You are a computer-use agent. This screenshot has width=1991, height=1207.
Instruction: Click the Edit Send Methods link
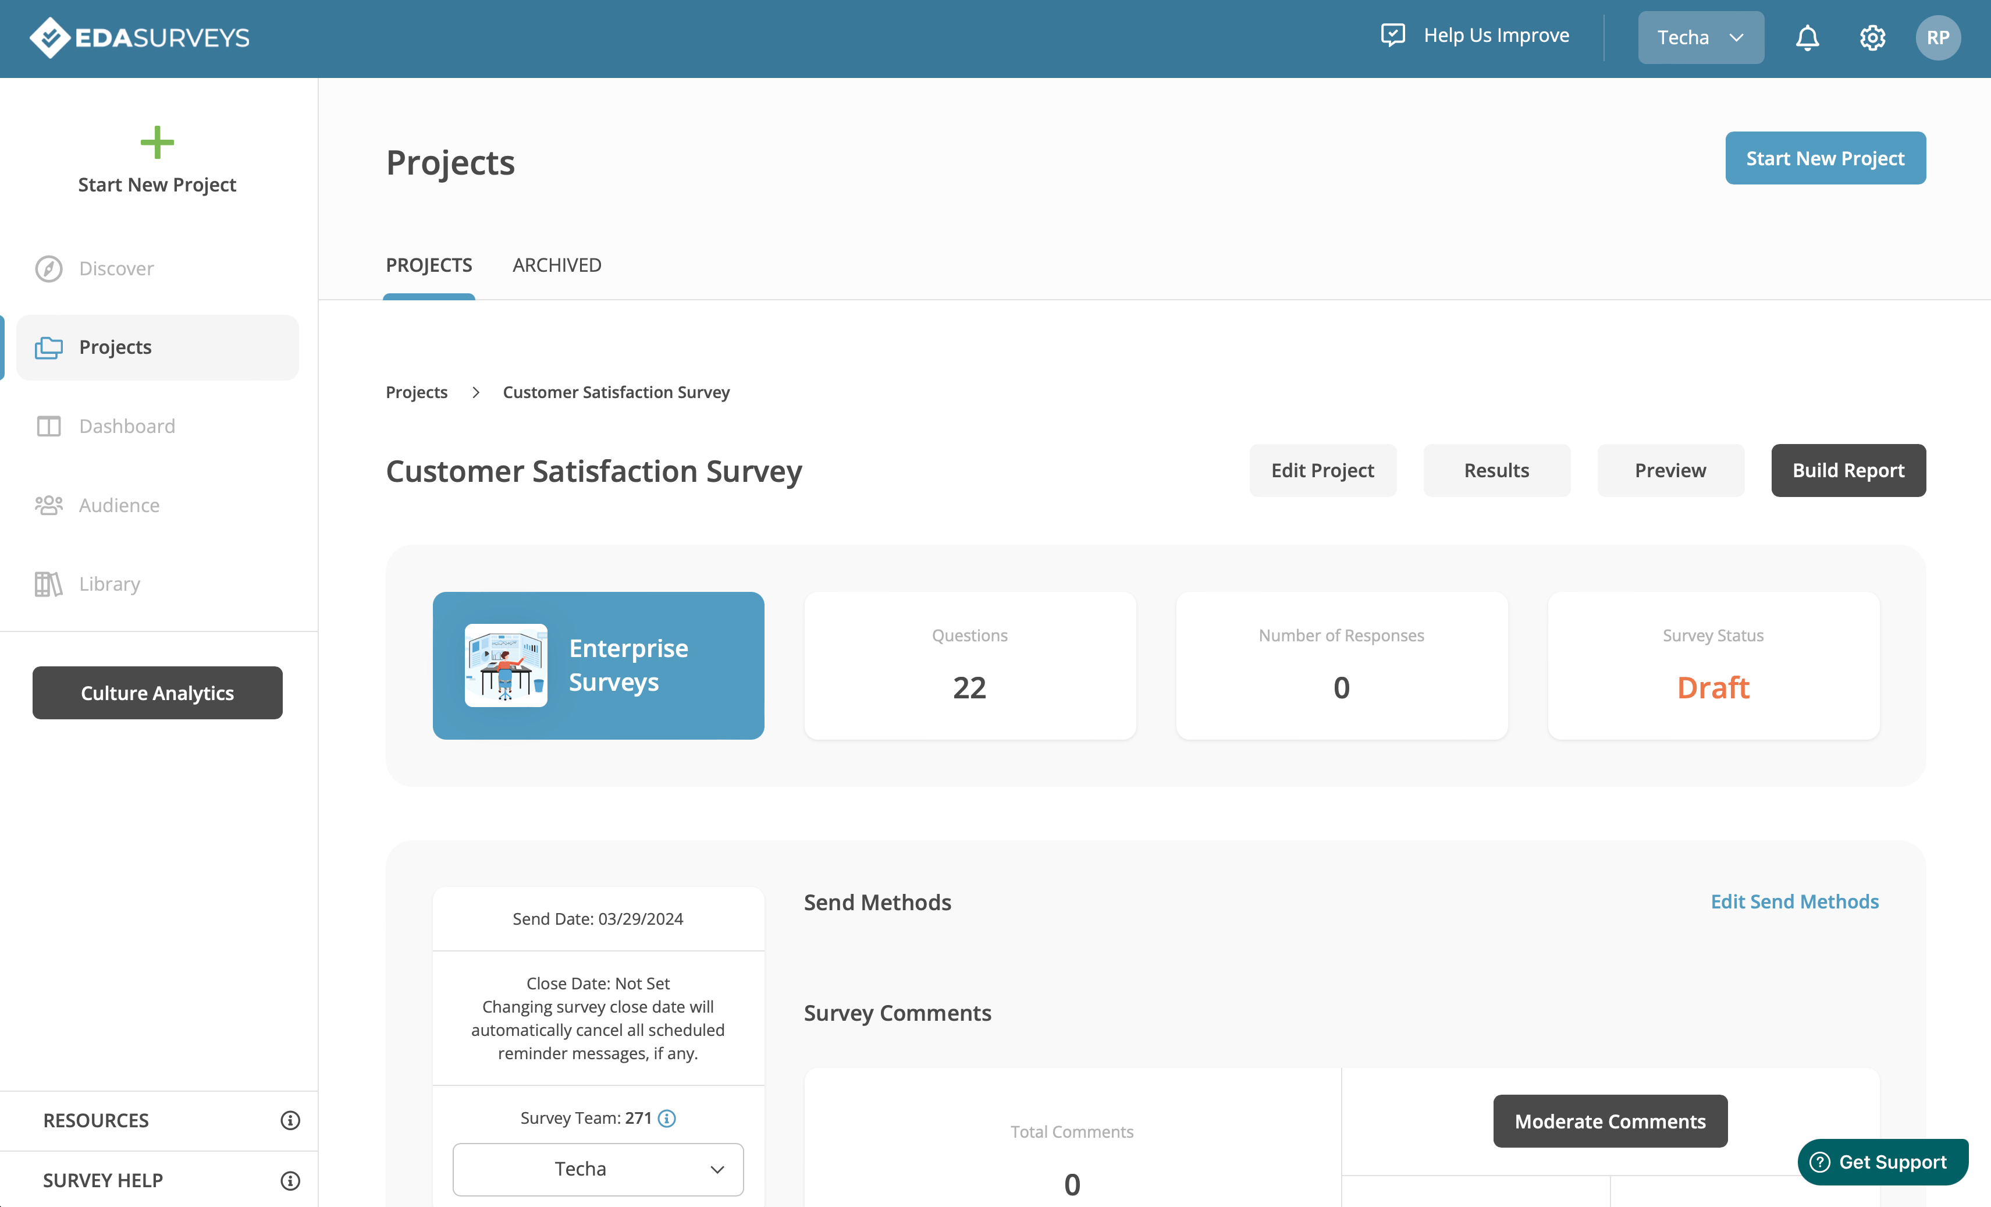point(1795,901)
